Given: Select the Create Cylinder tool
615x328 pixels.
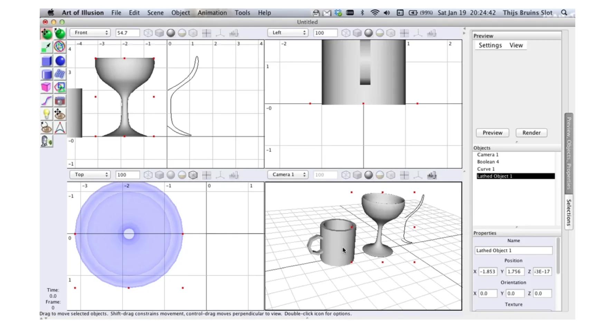Looking at the screenshot, I should coord(46,74).
